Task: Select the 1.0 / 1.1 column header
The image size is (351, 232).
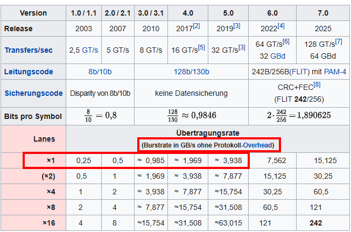Action: pos(84,13)
